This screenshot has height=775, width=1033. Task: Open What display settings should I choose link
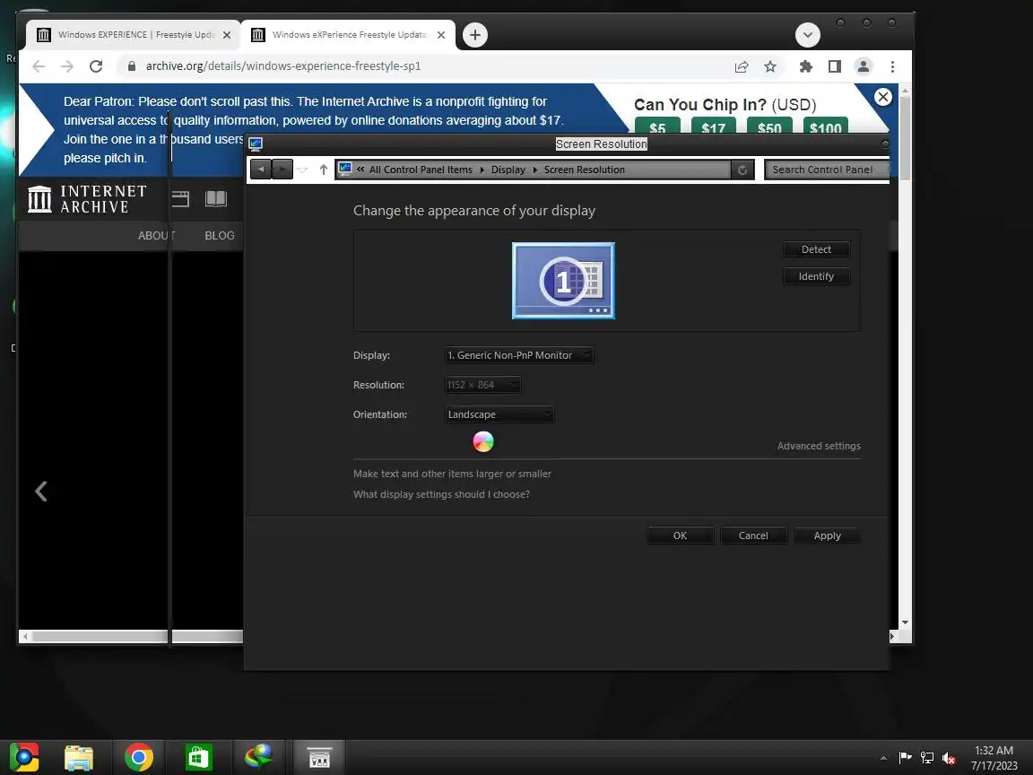[441, 493]
